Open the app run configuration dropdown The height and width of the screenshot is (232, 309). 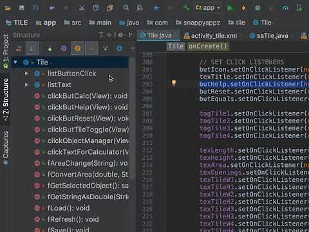point(208,8)
